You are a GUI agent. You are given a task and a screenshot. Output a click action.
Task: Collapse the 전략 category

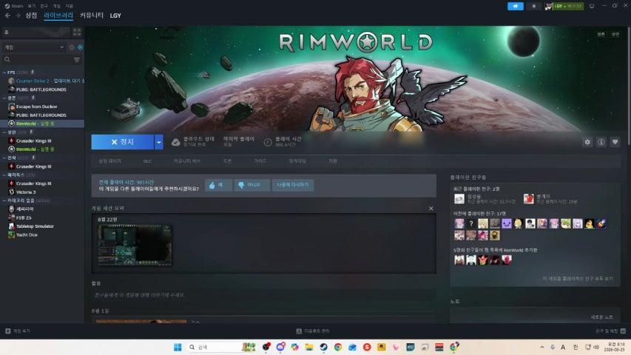click(4, 158)
